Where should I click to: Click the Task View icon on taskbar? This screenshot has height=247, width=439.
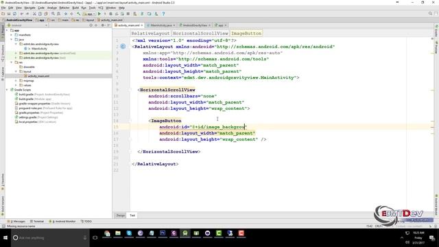[x=95, y=238]
